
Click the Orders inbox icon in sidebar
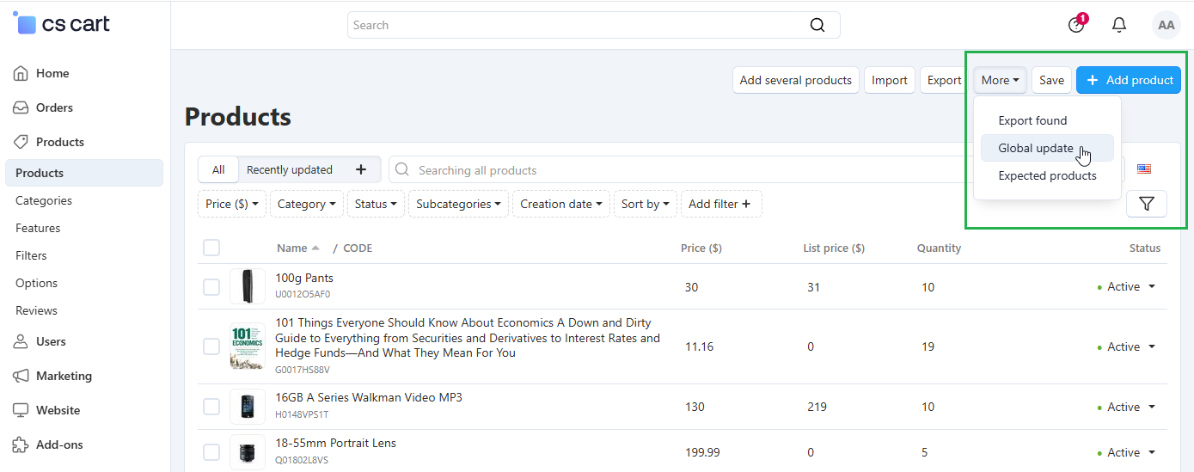pos(21,107)
